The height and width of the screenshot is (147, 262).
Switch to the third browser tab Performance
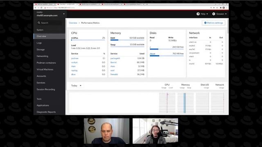89,4
